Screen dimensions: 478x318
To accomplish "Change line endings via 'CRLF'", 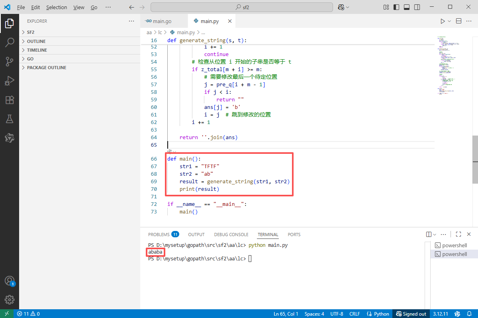I will tap(355, 314).
